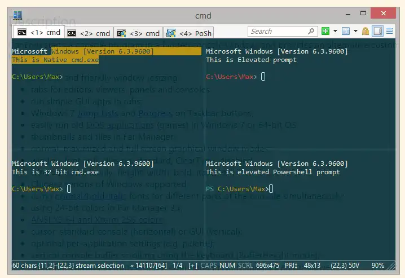This screenshot has width=405, height=278.
Task: Click the PowerShell icon on tab 4
Action: 171,33
